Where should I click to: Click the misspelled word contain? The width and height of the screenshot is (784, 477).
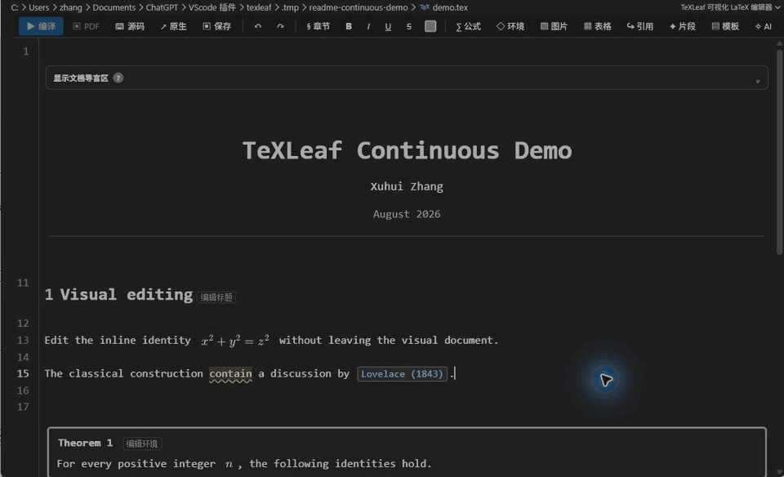coord(230,373)
